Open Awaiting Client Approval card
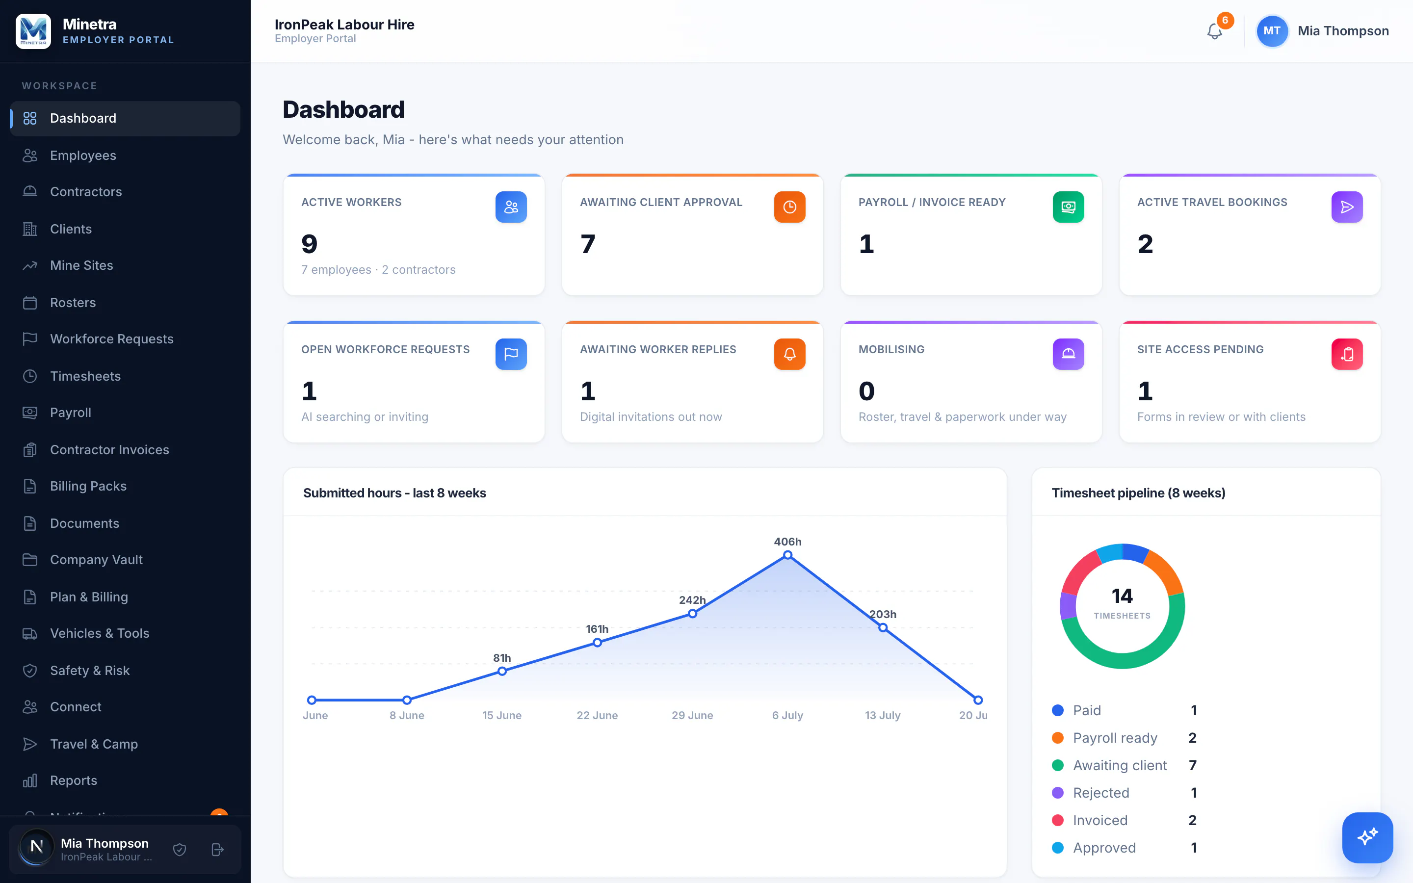Viewport: 1413px width, 883px height. [x=692, y=235]
